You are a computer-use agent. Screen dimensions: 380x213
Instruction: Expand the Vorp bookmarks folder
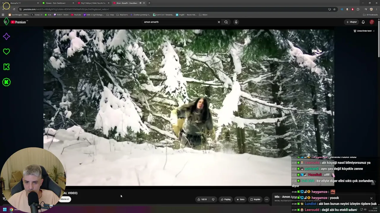(110, 14)
